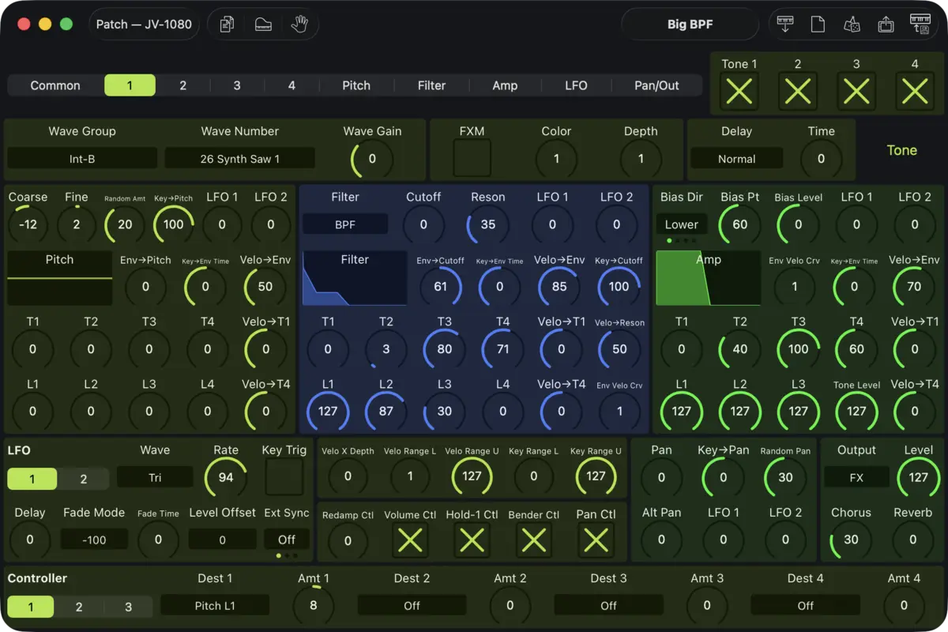This screenshot has width=948, height=632.
Task: Open the Dest 1 Pitch L1 dropdown
Action: (215, 606)
